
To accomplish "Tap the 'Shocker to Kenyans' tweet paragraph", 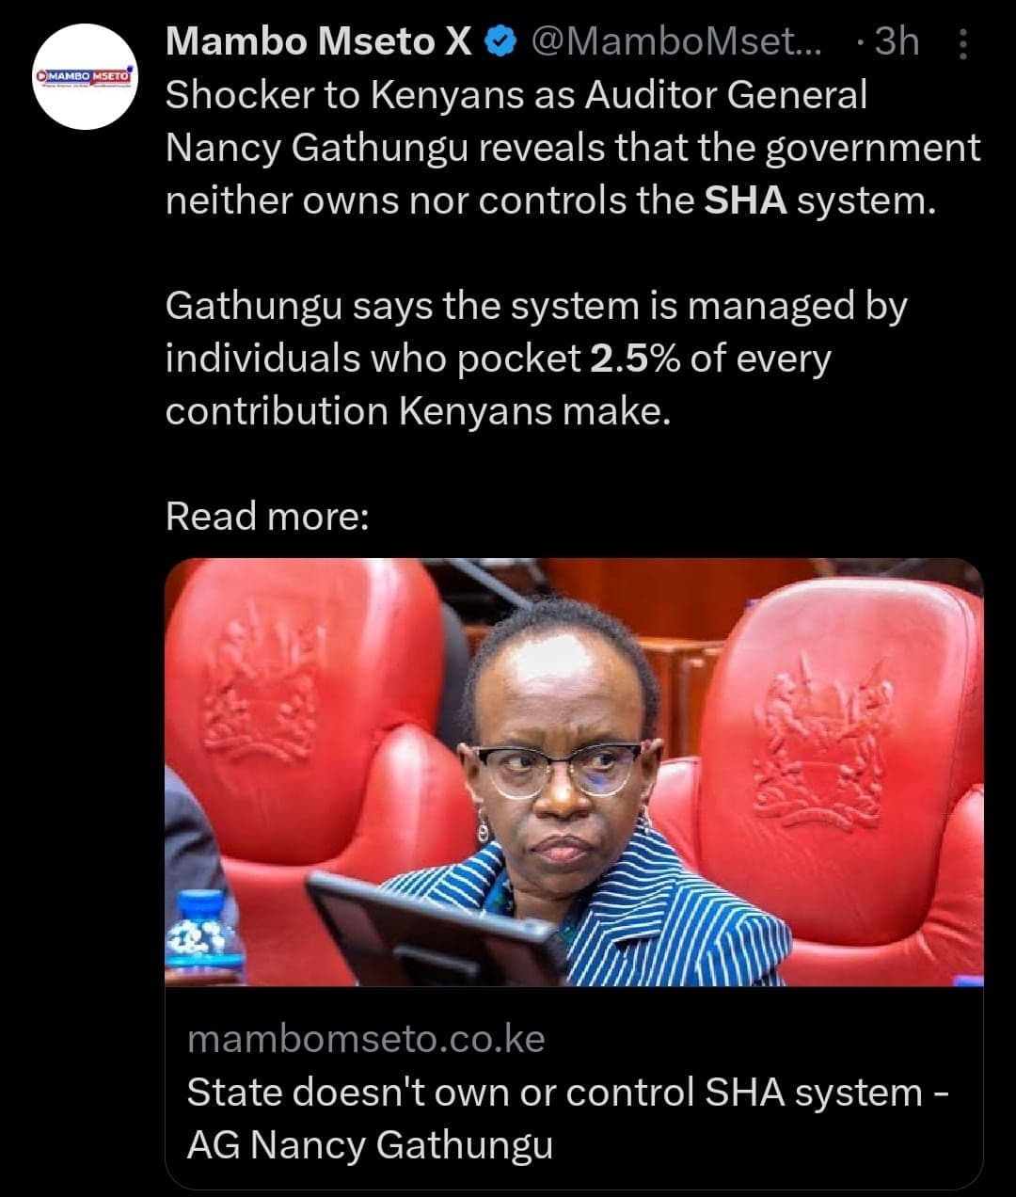I will click(x=573, y=148).
